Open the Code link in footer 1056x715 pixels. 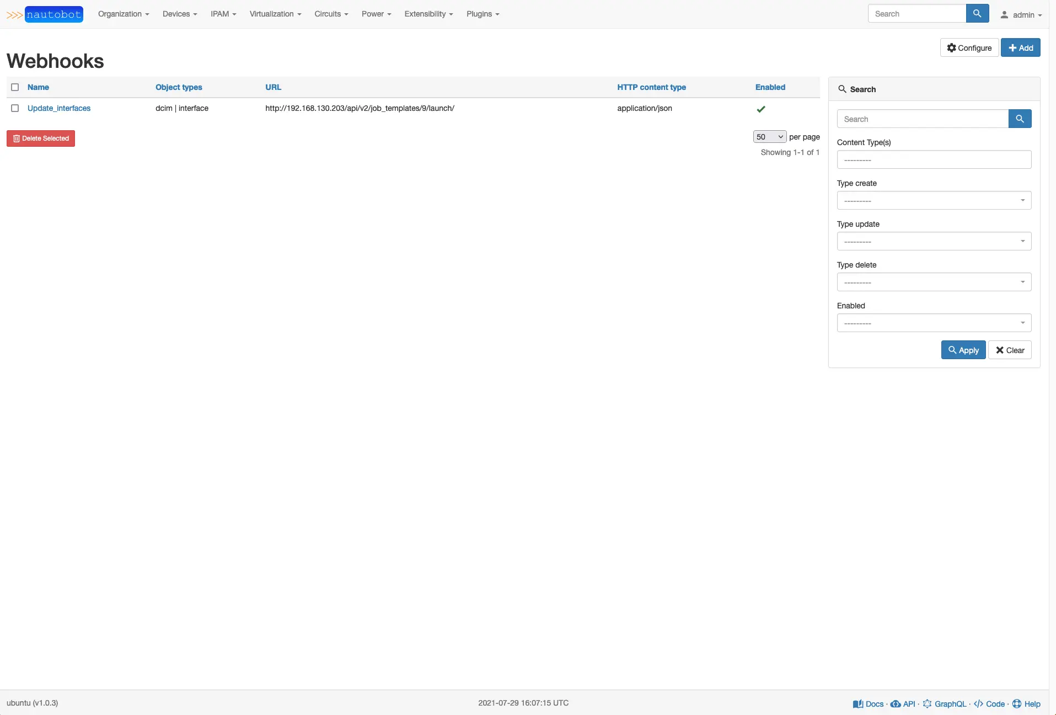click(x=990, y=704)
